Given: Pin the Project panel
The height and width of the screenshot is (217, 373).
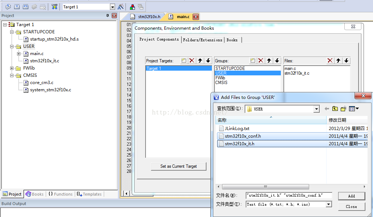Looking at the screenshot, I should (107, 16).
